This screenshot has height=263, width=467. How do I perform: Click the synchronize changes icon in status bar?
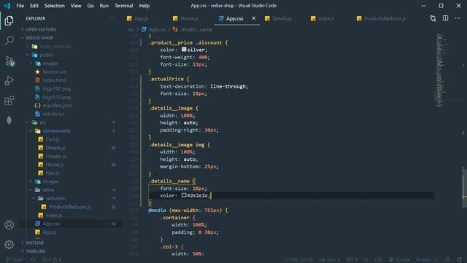coord(34,260)
